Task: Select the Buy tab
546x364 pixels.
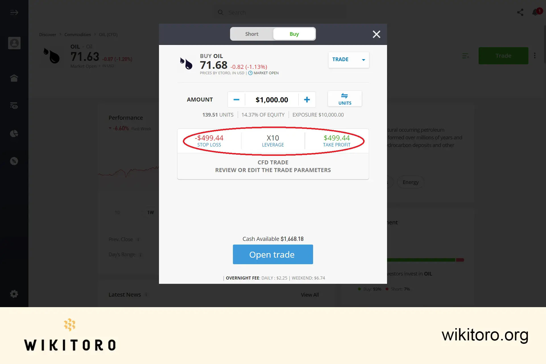Action: point(294,34)
